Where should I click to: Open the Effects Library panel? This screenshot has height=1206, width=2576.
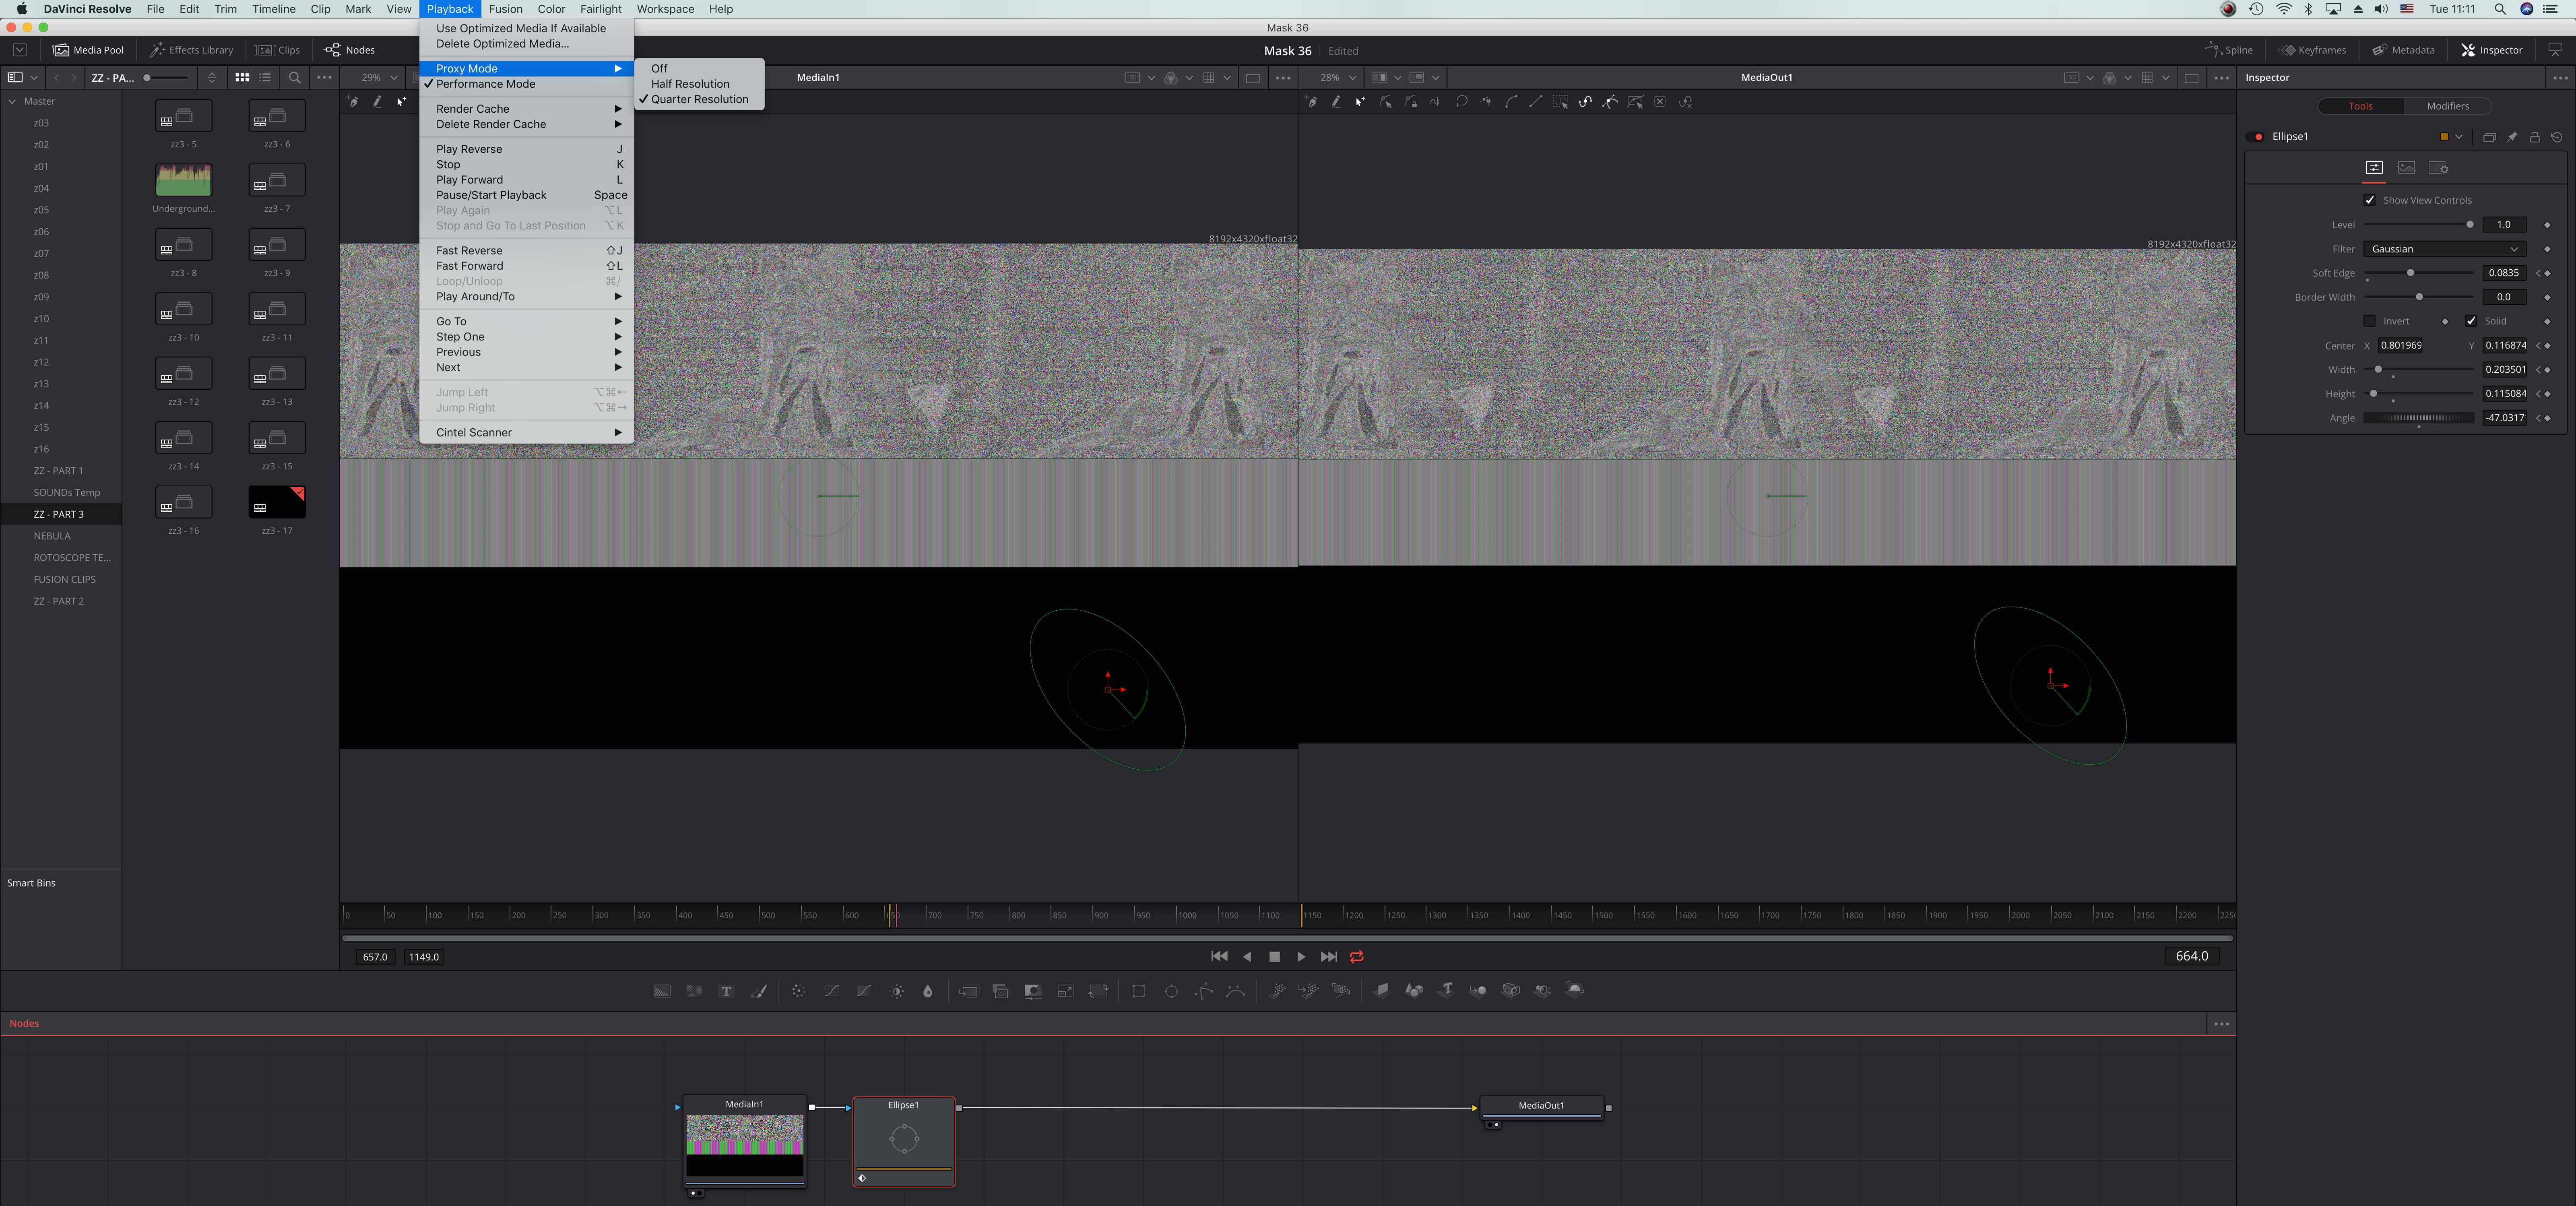pyautogui.click(x=191, y=50)
